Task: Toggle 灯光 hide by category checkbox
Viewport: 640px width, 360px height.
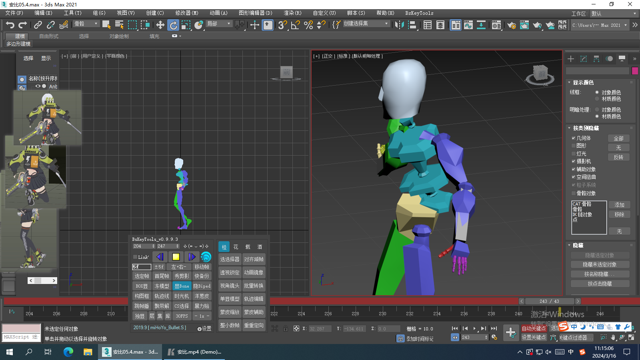Action: point(573,154)
